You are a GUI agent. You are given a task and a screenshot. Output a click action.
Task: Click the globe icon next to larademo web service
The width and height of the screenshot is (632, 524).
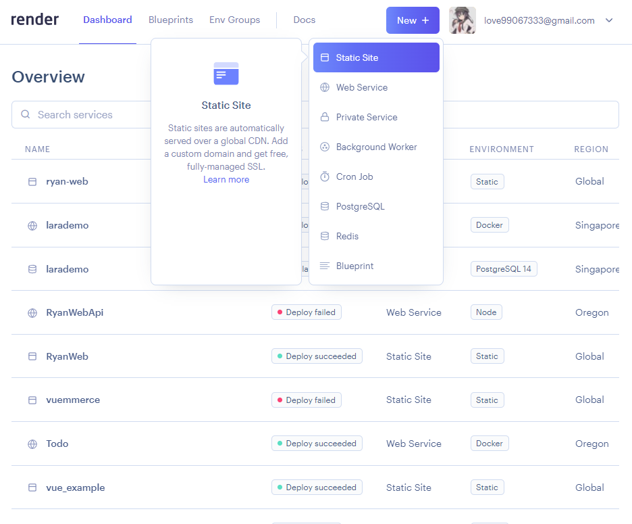tap(32, 226)
